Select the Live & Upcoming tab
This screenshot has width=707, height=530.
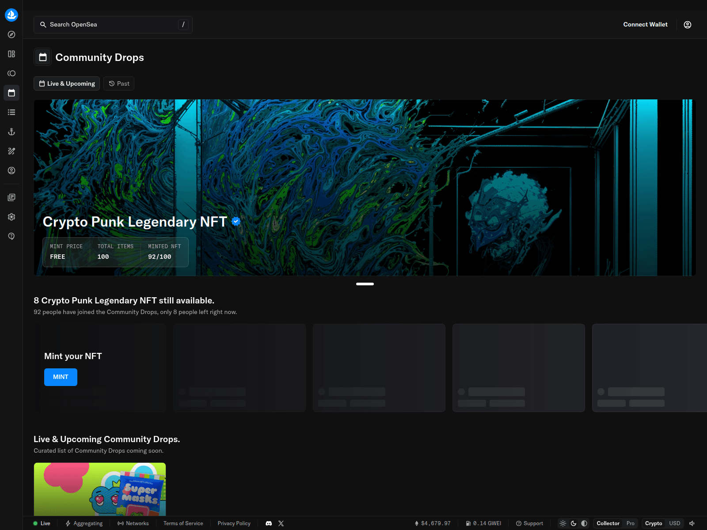(67, 83)
